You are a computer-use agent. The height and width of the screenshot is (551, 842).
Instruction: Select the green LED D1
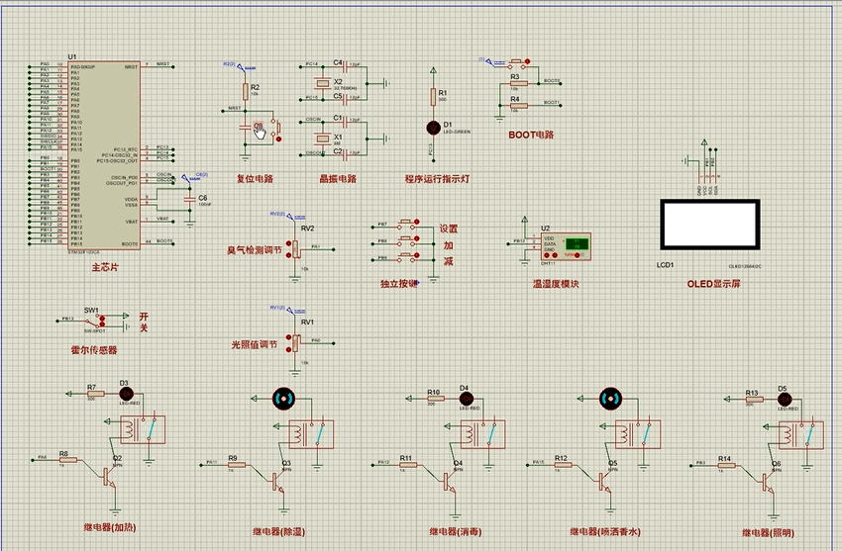click(432, 128)
